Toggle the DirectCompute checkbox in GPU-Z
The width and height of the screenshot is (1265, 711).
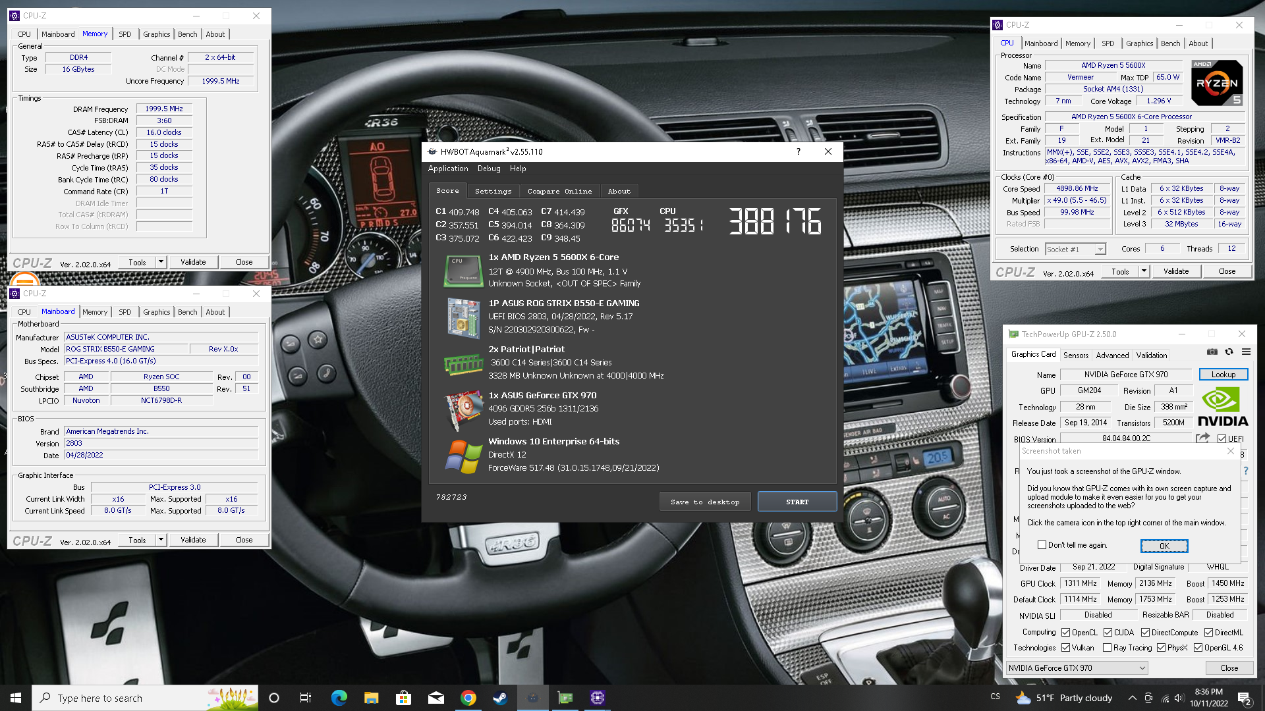pos(1145,633)
